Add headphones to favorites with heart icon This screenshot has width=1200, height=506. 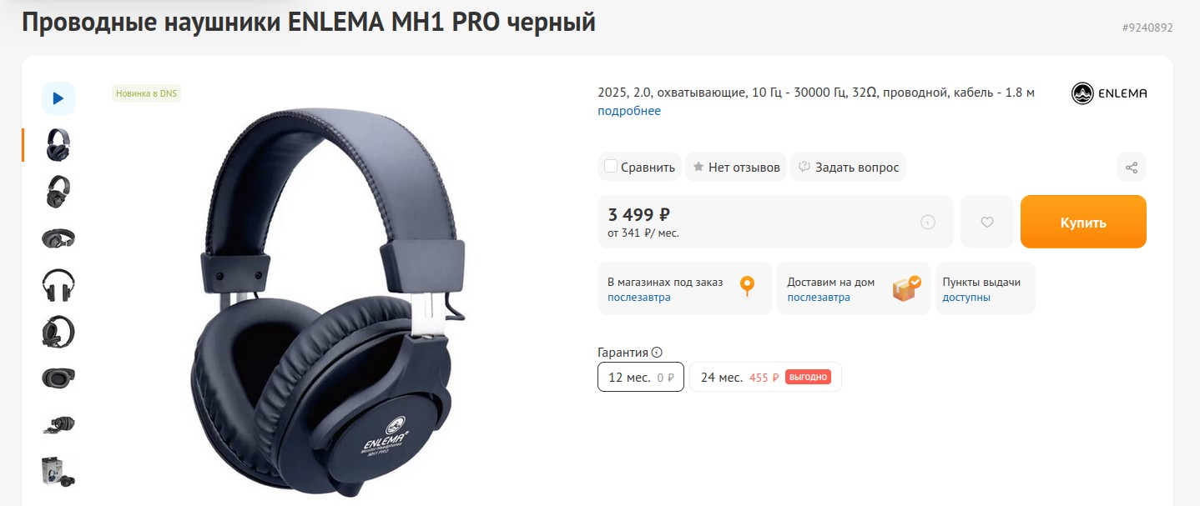coord(987,222)
